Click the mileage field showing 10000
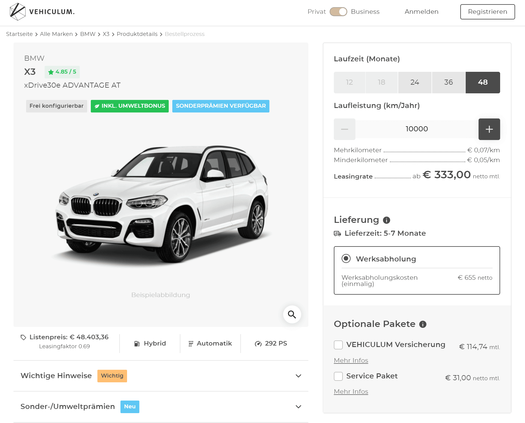 coord(417,129)
